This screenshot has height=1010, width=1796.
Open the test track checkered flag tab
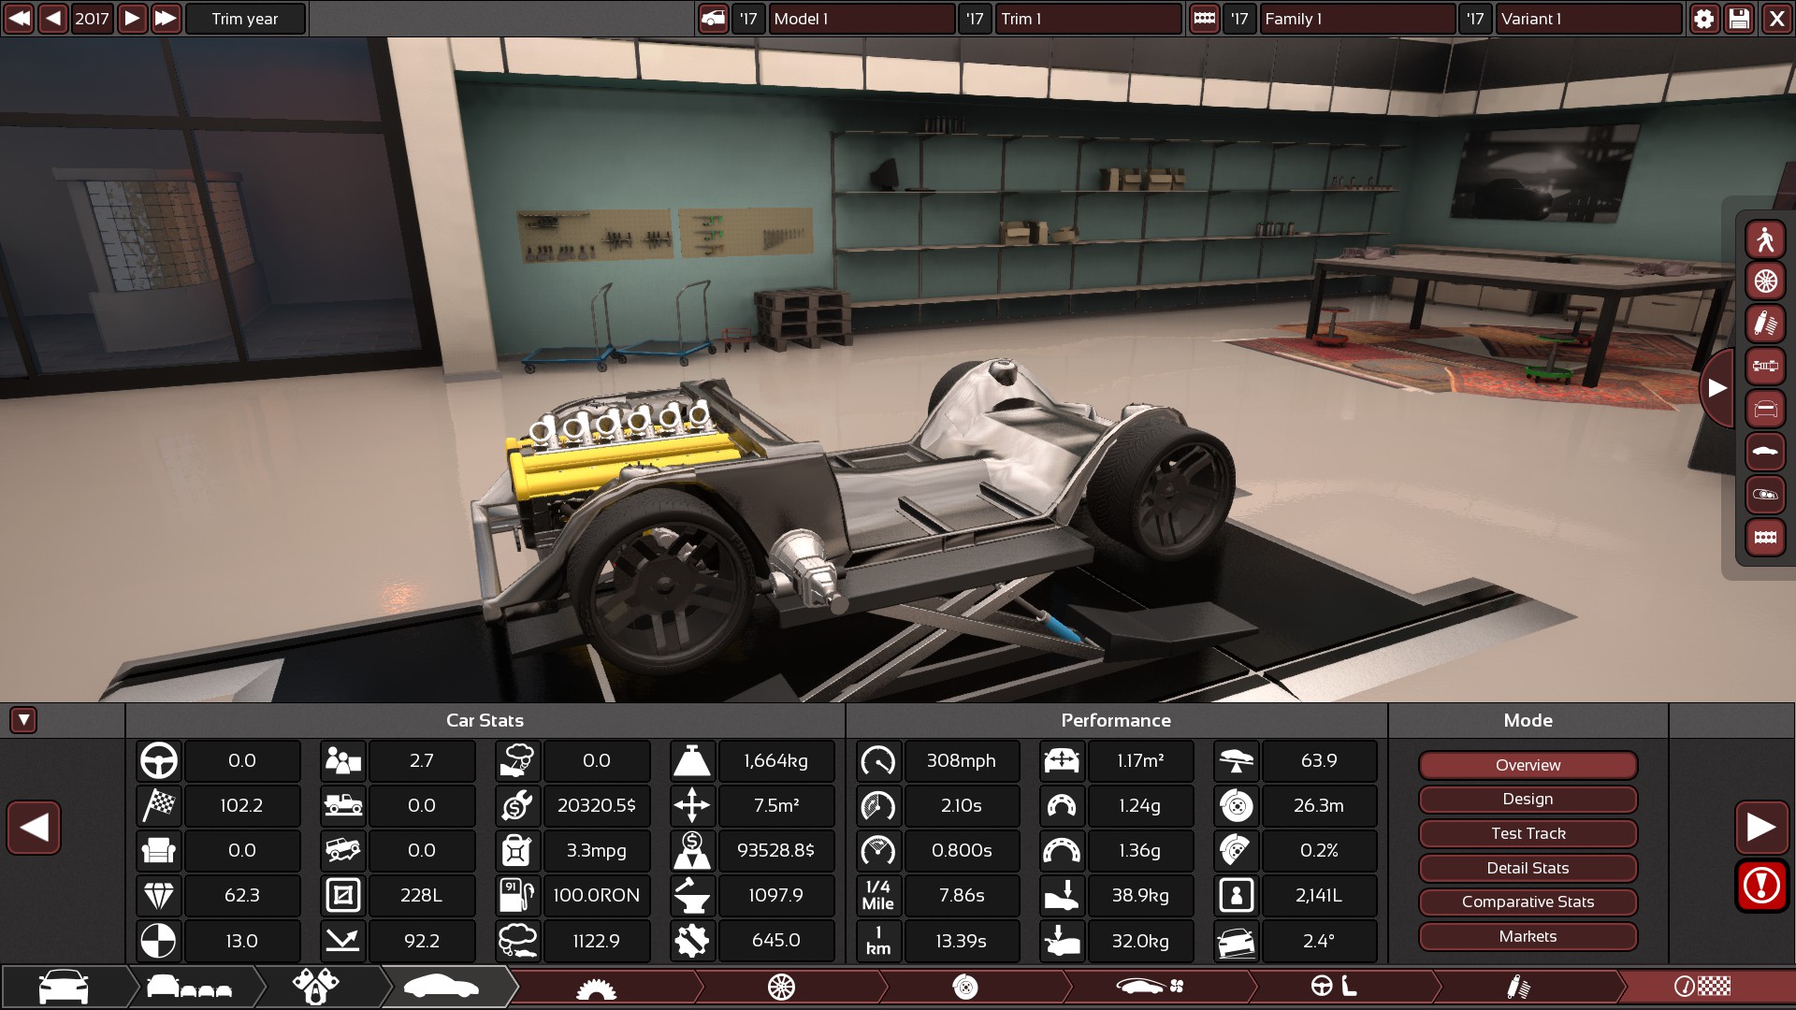point(1702,987)
